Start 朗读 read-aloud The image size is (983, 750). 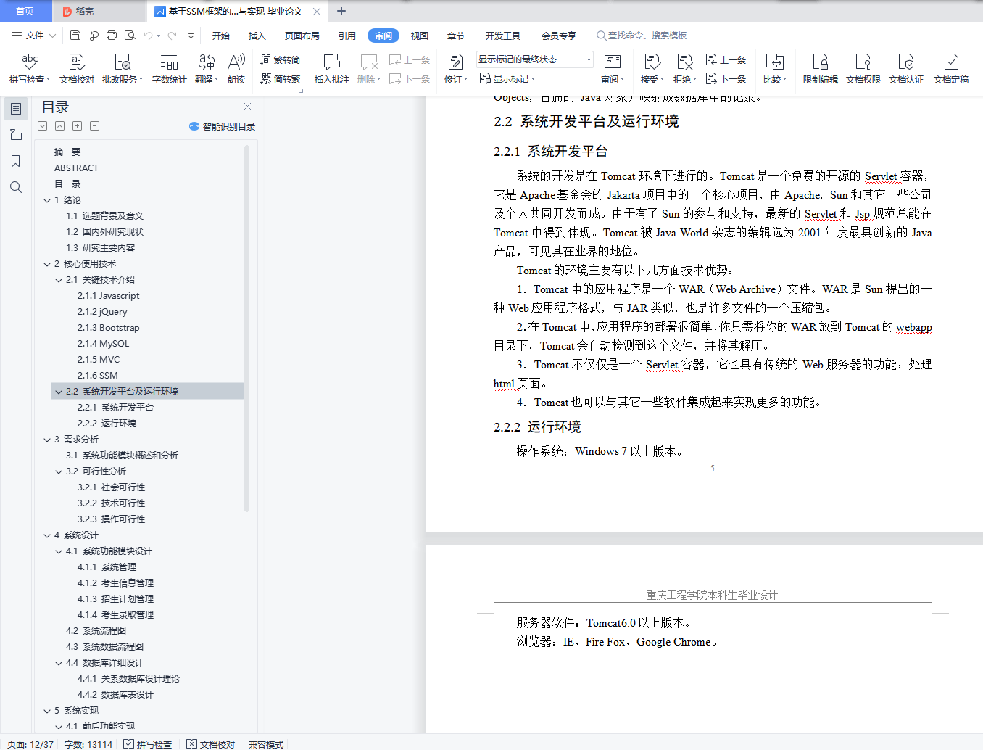(236, 69)
